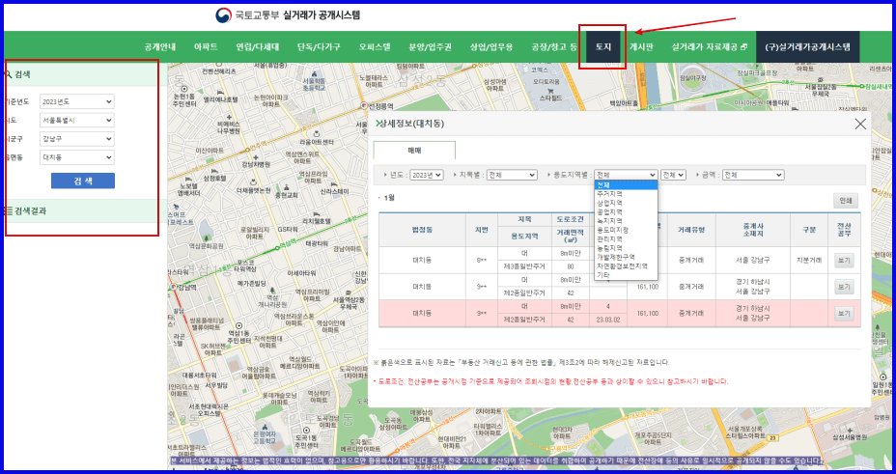Click the 지번 column header
The width and height of the screenshot is (896, 474).
pos(482,230)
